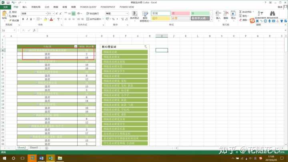Image resolution: width=288 pixels, height=162 pixels.
Task: Toggle Bold formatting
Action: pyautogui.click(x=22, y=19)
